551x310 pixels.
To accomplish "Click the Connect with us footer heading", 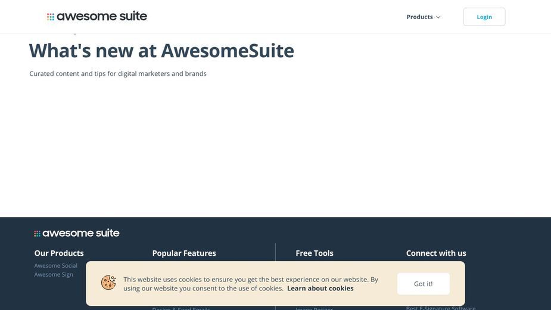I will click(436, 253).
